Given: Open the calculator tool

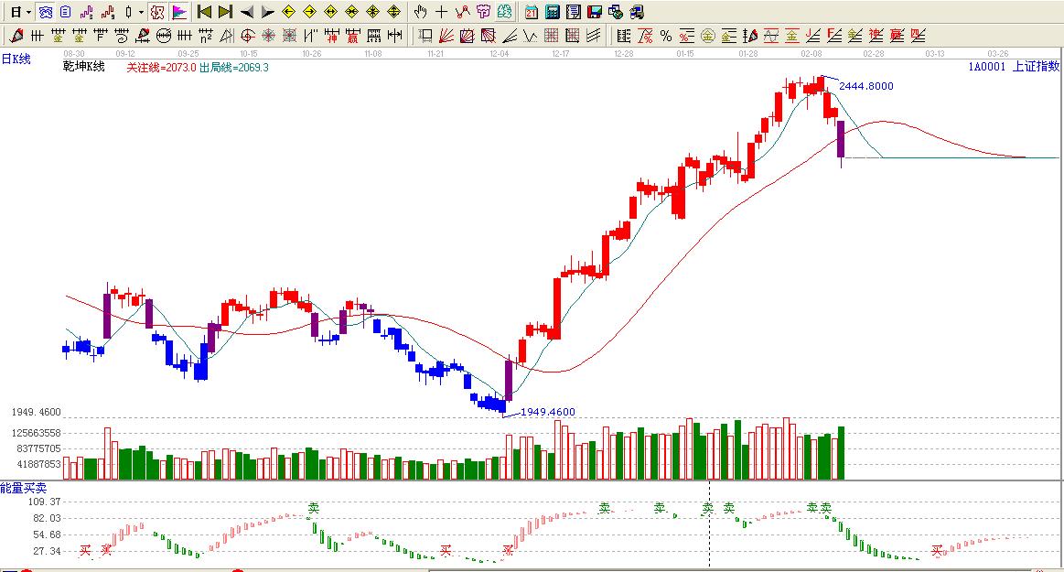Looking at the screenshot, I should point(553,12).
